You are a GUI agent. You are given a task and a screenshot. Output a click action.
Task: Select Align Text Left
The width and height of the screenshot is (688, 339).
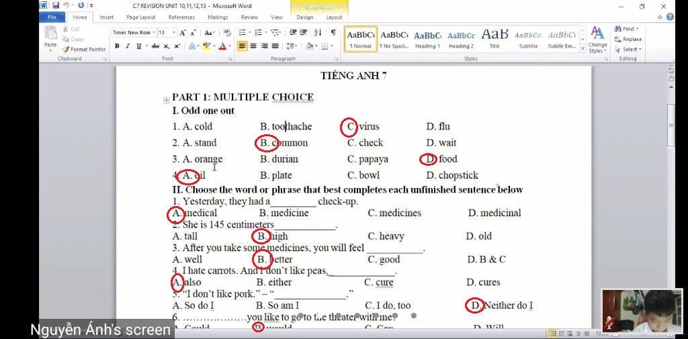[242, 46]
